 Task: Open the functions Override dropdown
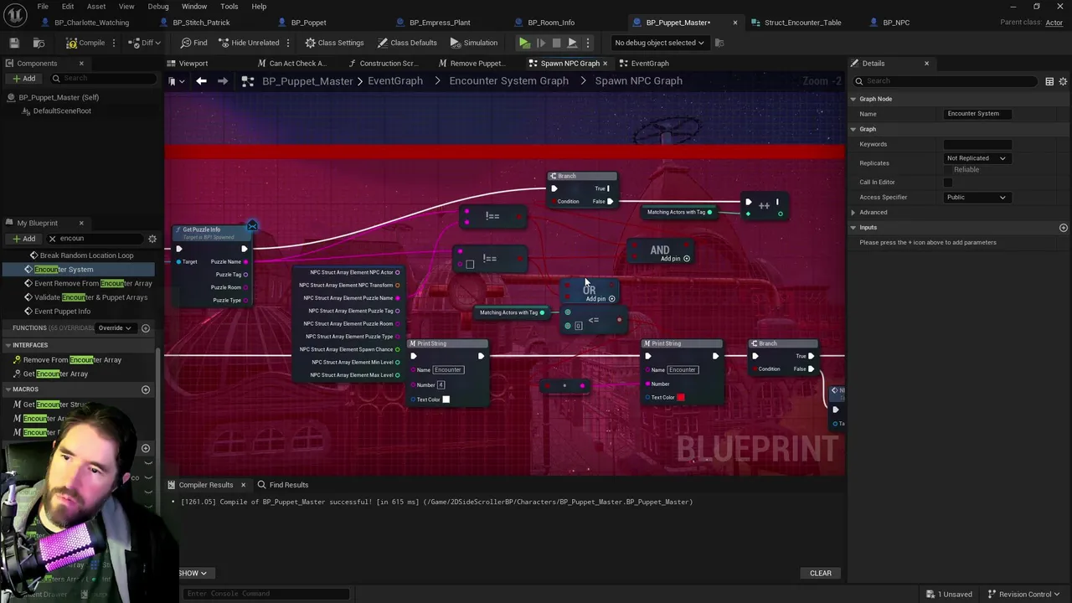click(x=116, y=328)
